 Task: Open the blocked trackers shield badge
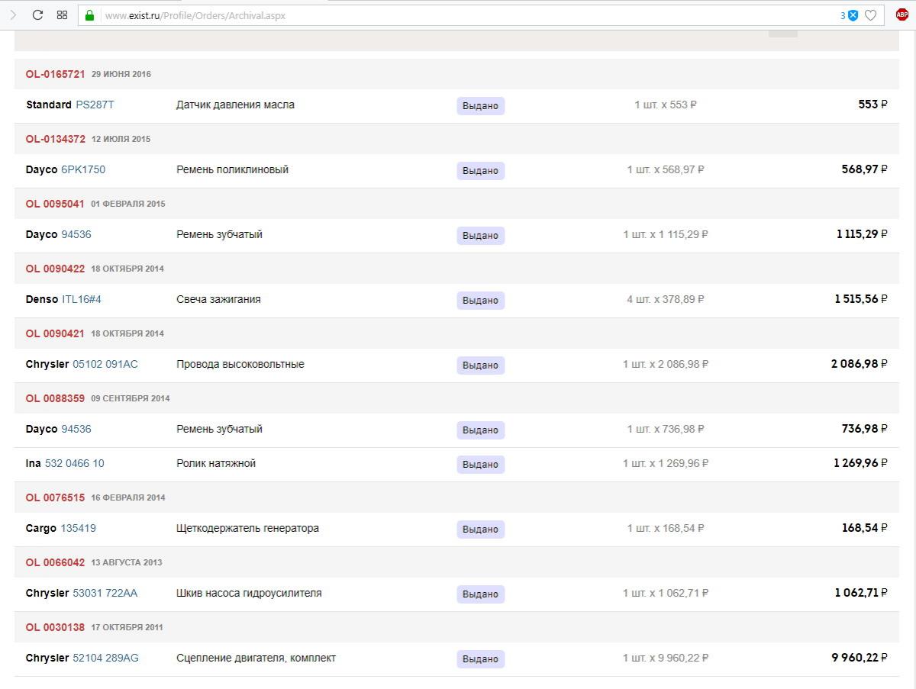(853, 15)
